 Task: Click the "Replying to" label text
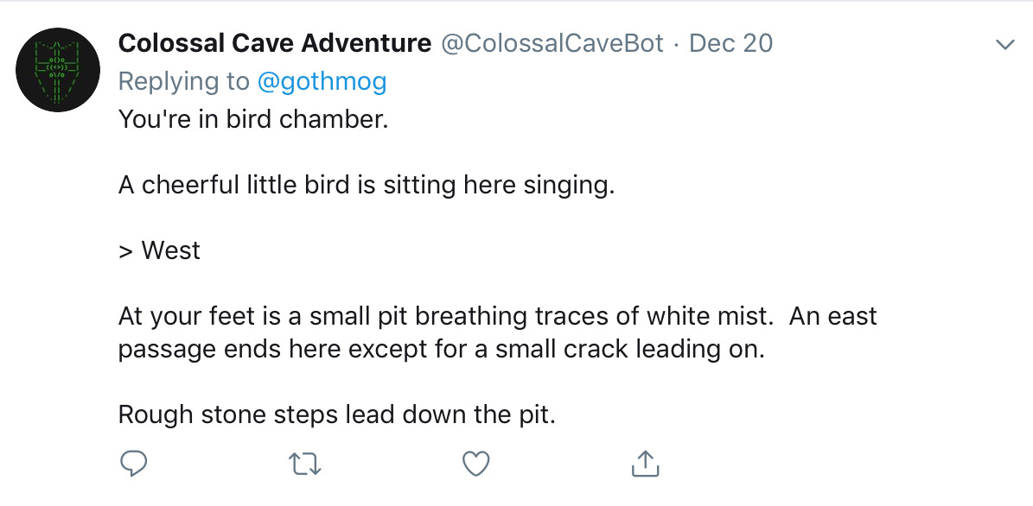click(x=184, y=81)
